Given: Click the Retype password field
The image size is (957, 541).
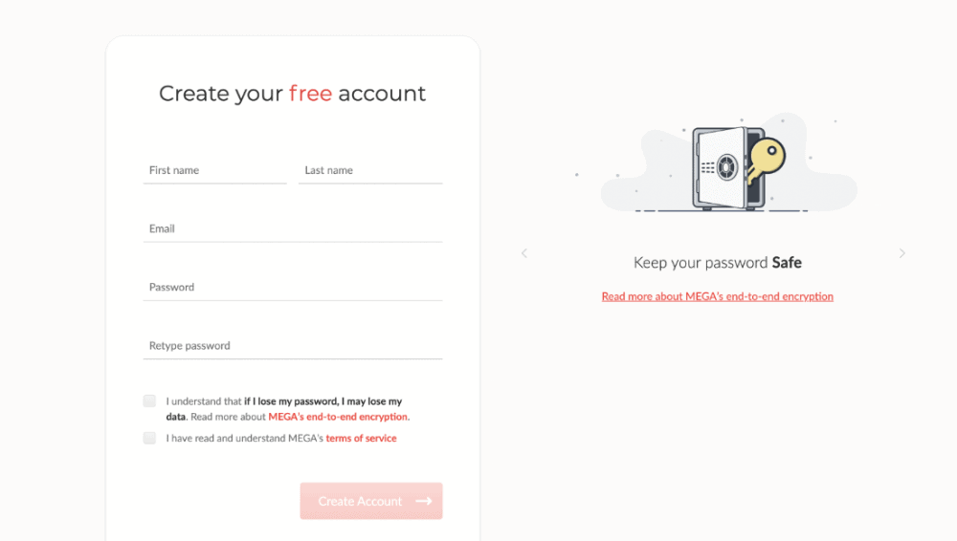Looking at the screenshot, I should (293, 346).
